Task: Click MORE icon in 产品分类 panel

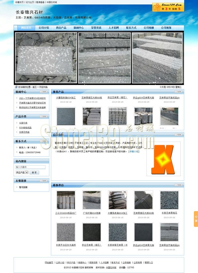Action: click(x=44, y=116)
